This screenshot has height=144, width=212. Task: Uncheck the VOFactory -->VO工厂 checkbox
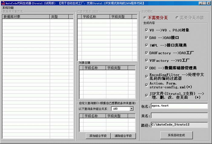pos(146,60)
